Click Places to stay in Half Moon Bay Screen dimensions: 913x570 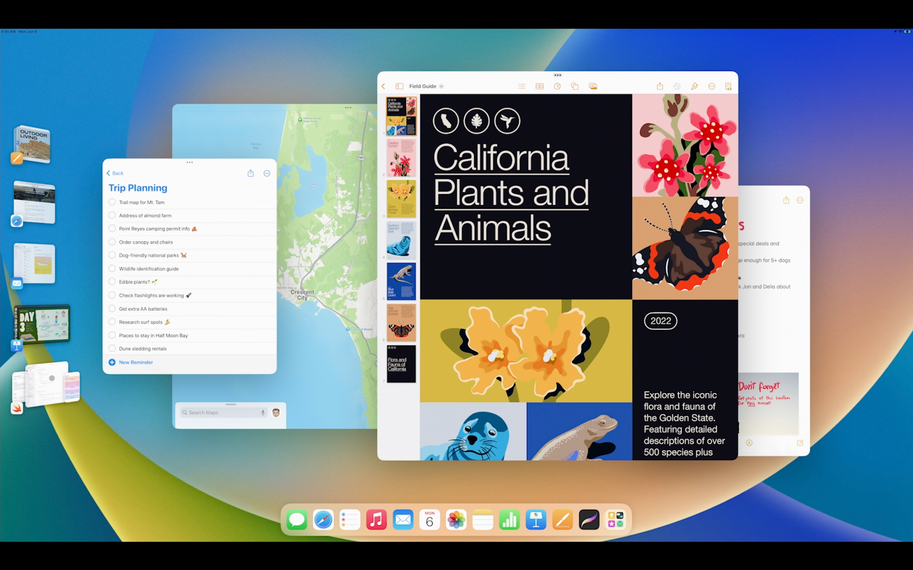[153, 335]
